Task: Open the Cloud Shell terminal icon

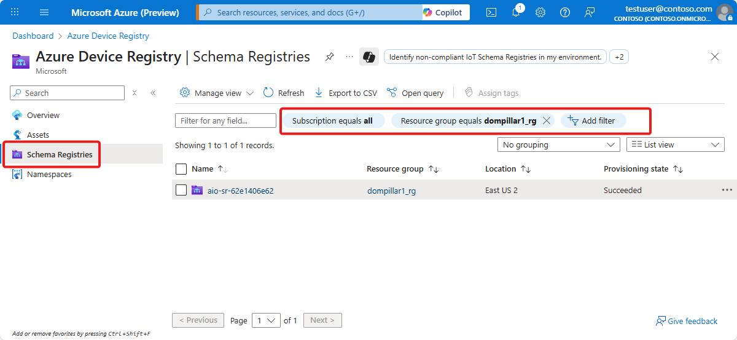Action: (491, 12)
